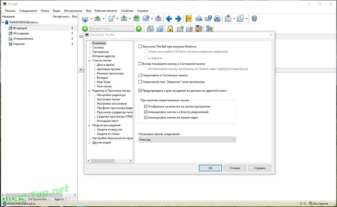Open the Рабочая область menu
The width and height of the screenshot is (337, 207).
click(x=106, y=11)
